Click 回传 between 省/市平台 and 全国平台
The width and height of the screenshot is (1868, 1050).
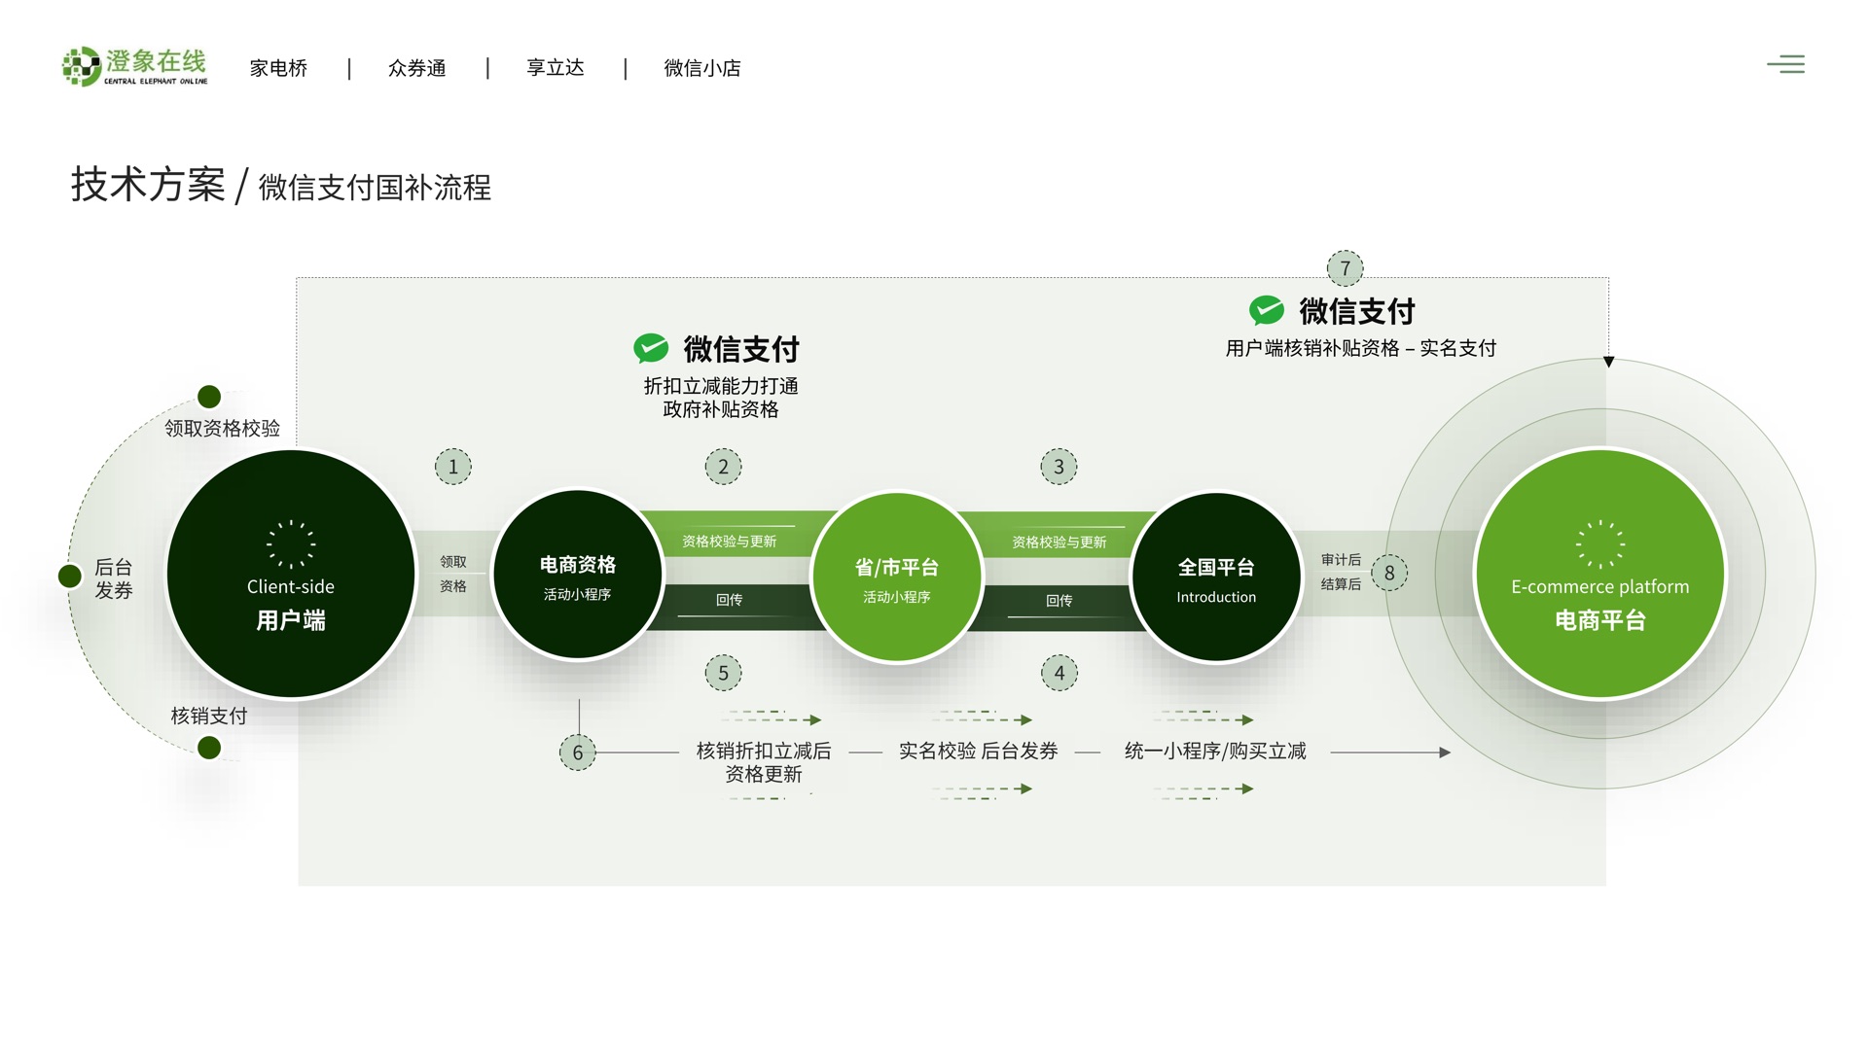[1059, 601]
